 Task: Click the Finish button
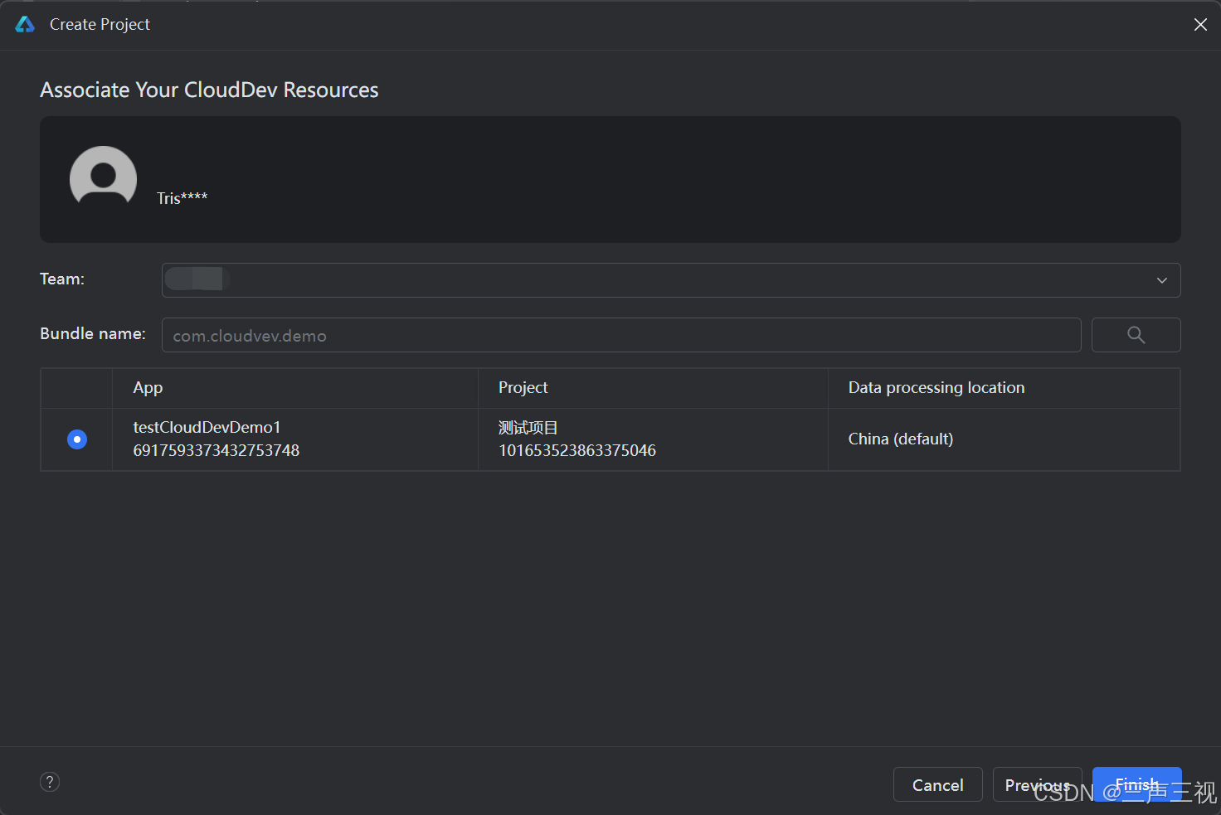click(x=1137, y=784)
